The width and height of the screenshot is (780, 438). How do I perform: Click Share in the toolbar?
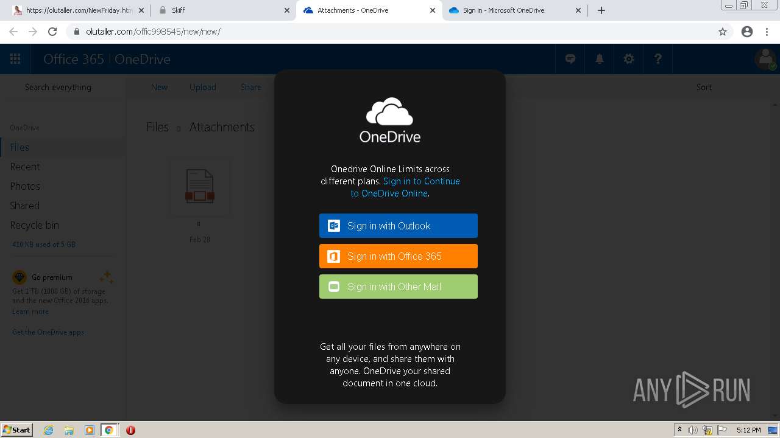tap(250, 87)
